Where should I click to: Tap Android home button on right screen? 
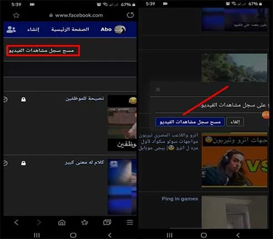click(x=204, y=235)
